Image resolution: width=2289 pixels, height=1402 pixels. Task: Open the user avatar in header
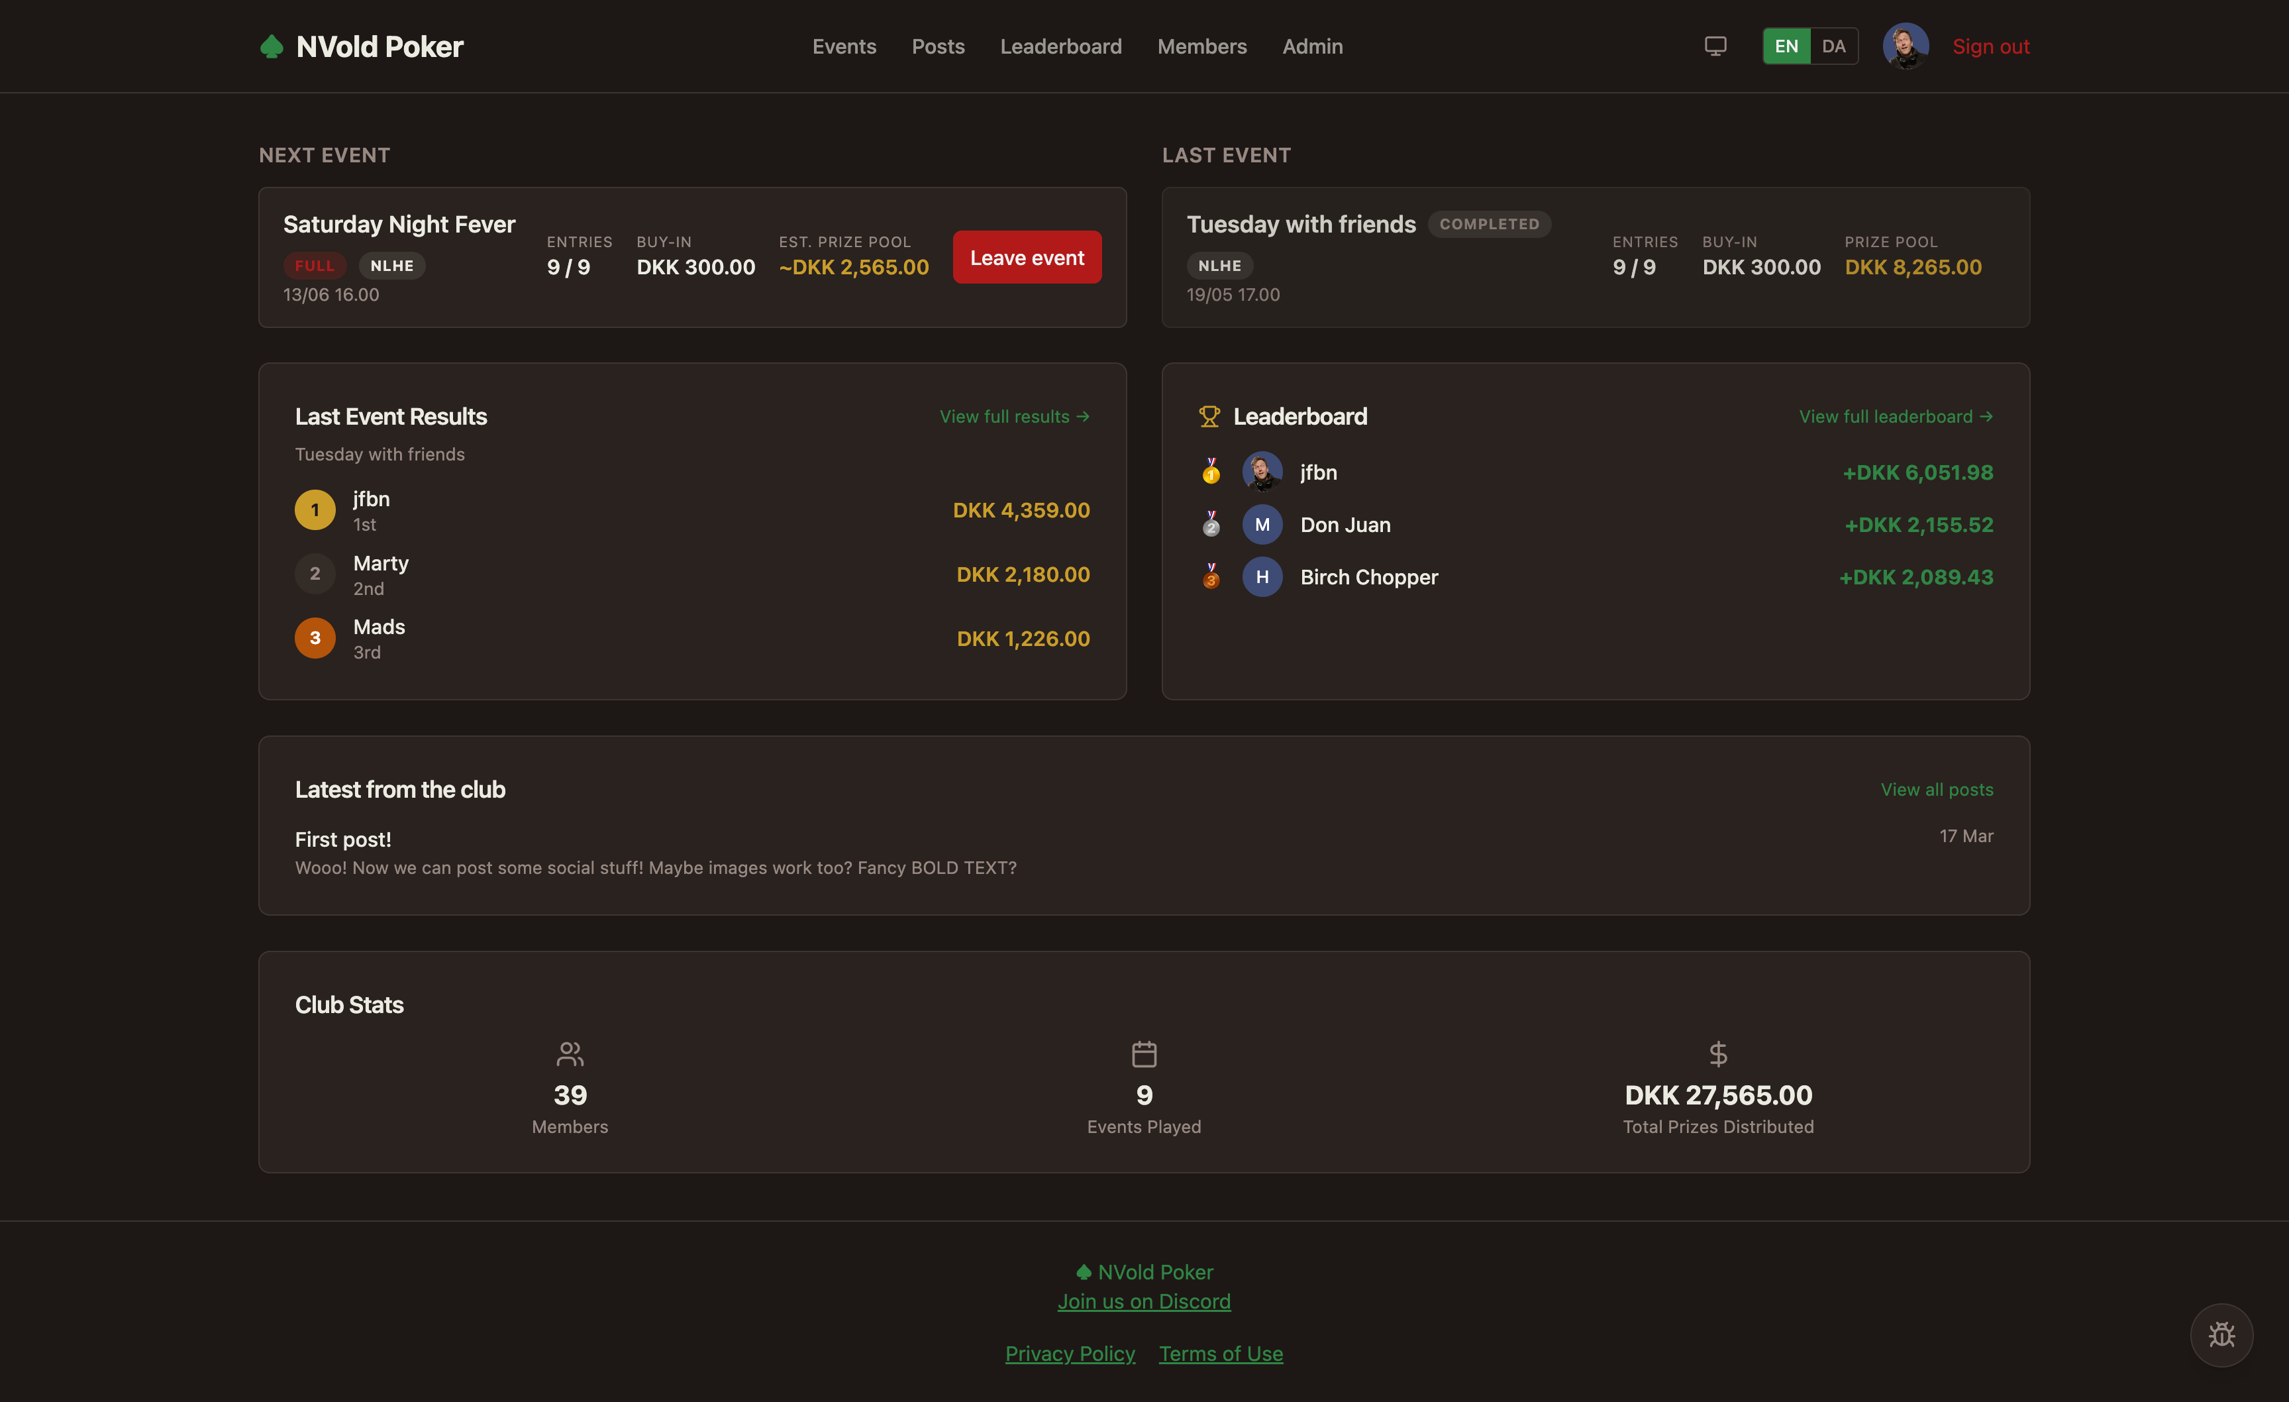click(1906, 46)
